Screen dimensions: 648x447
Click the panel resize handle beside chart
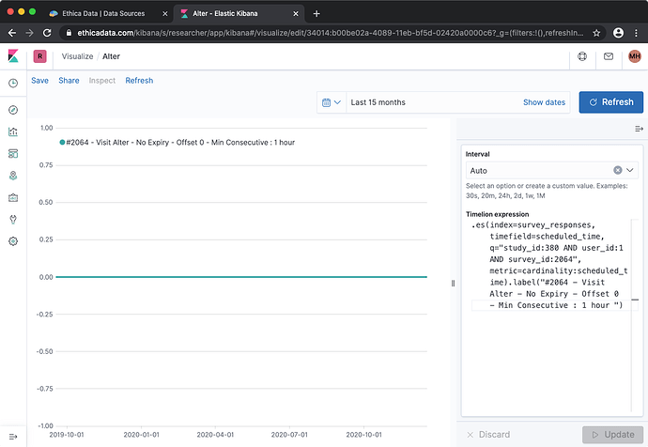[x=453, y=283]
